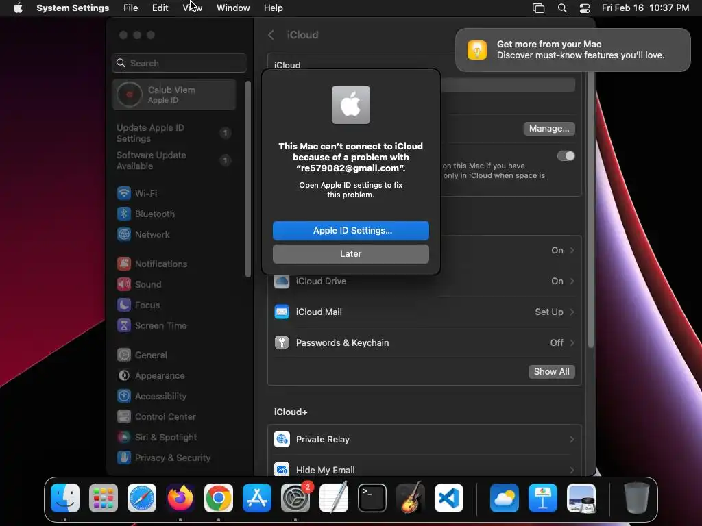Open Get more from your Mac notification
The height and width of the screenshot is (526, 702).
click(572, 49)
